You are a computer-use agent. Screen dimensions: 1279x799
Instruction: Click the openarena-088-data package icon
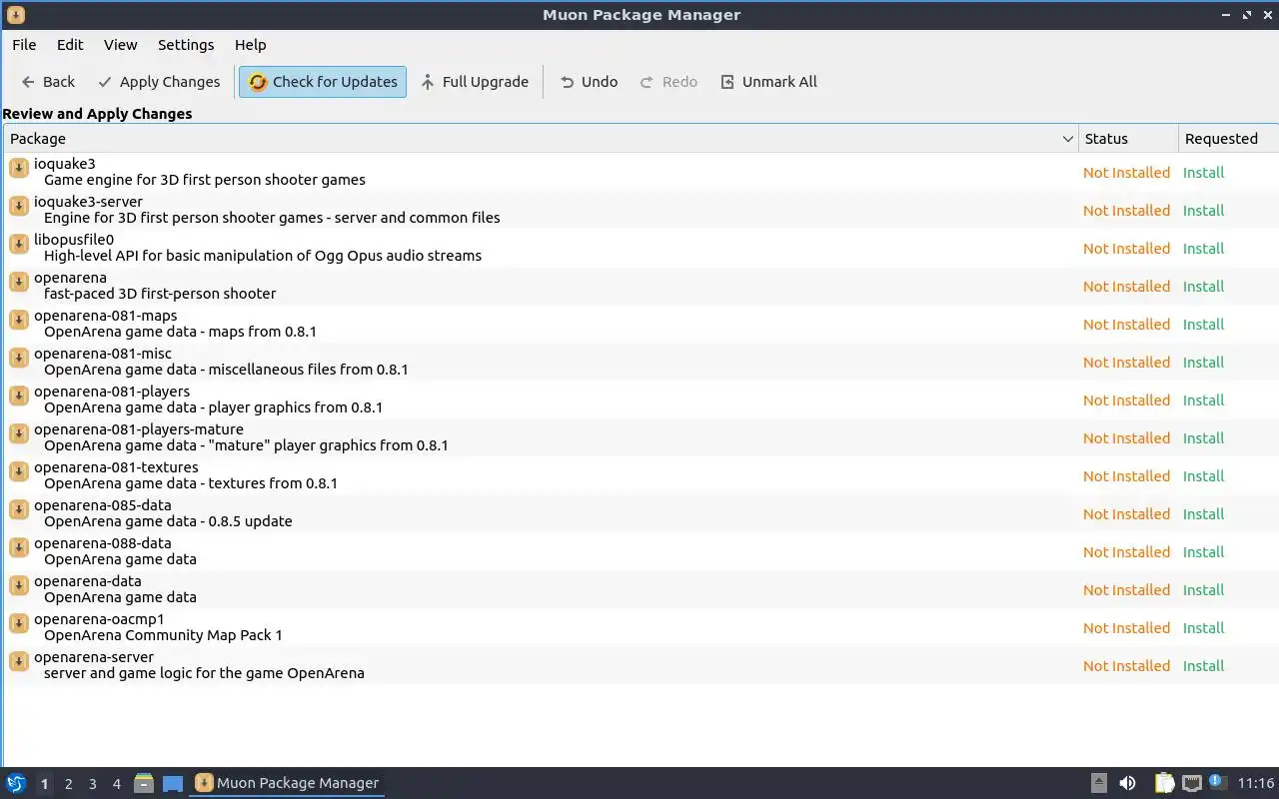click(18, 547)
